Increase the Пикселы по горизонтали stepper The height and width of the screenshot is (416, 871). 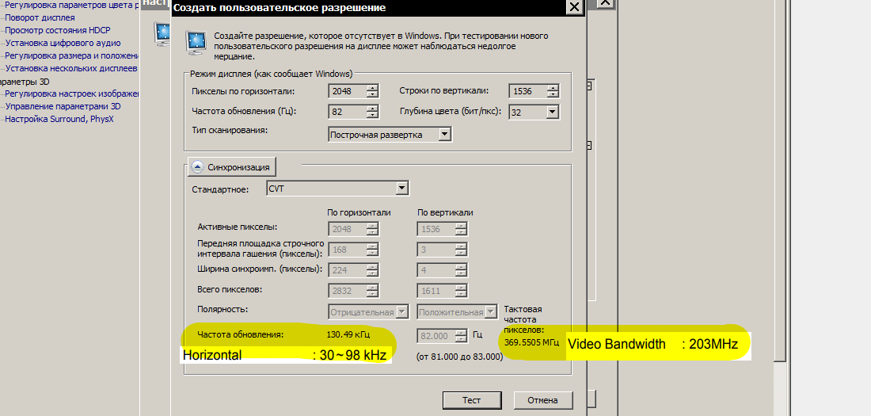click(372, 88)
